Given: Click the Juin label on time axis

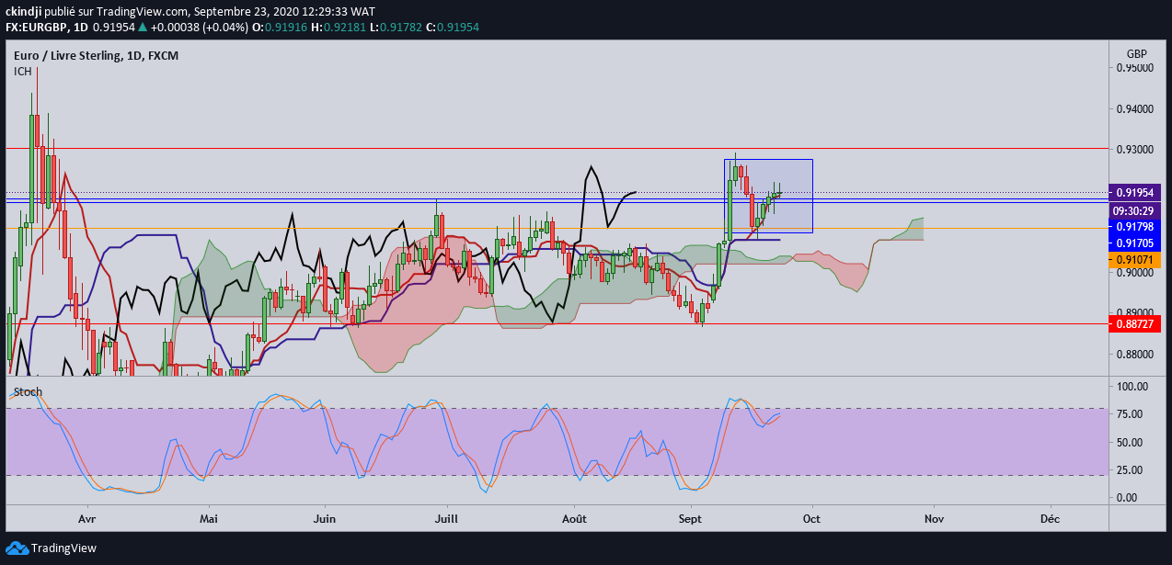Looking at the screenshot, I should [x=325, y=518].
